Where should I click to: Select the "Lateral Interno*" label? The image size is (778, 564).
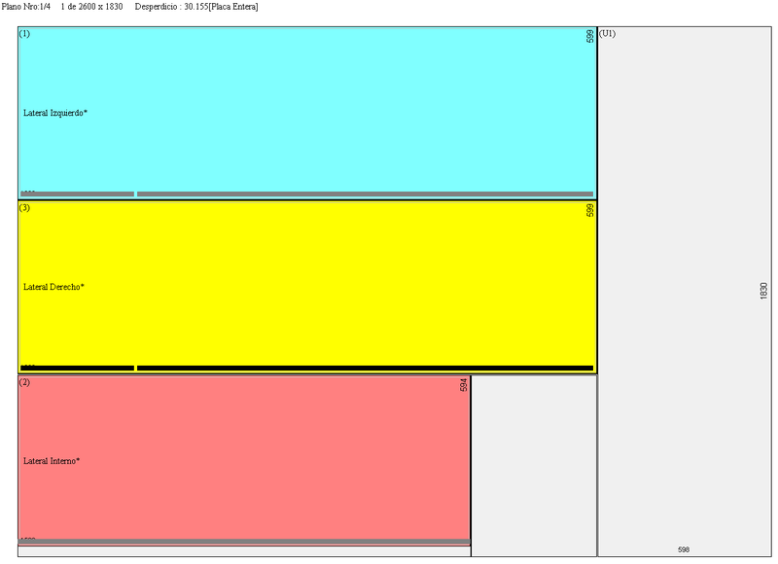pos(52,461)
